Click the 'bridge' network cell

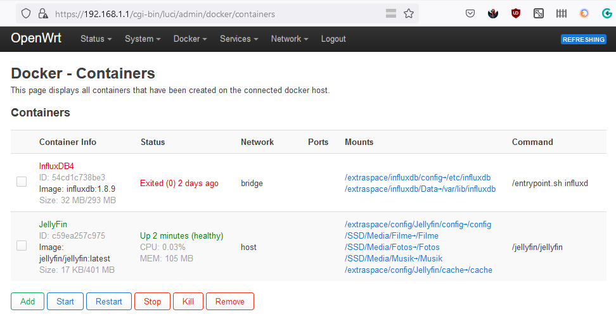click(x=252, y=184)
